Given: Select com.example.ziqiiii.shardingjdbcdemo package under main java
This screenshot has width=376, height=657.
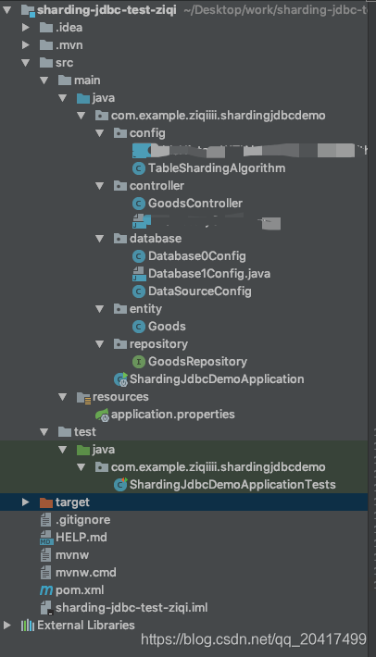Looking at the screenshot, I should [218, 116].
